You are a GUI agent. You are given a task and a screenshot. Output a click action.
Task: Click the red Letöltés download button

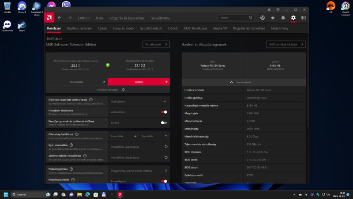pyautogui.click(x=139, y=82)
